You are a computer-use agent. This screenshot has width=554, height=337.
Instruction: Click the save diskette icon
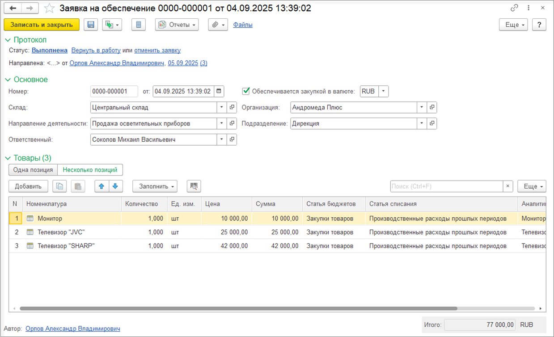91,25
